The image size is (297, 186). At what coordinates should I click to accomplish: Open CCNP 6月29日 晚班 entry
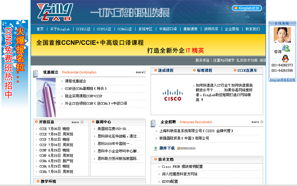tap(55, 150)
